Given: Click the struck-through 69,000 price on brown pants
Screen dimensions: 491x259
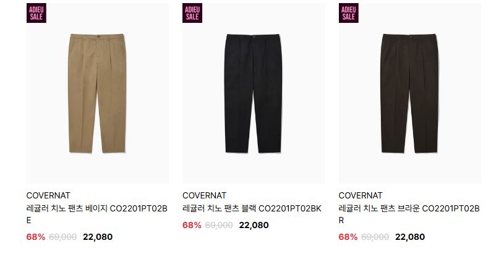Looking at the screenshot, I should click(375, 237).
